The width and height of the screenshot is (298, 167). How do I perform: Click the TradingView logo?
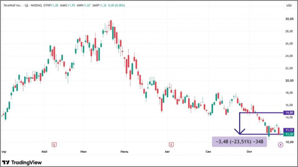point(22,163)
